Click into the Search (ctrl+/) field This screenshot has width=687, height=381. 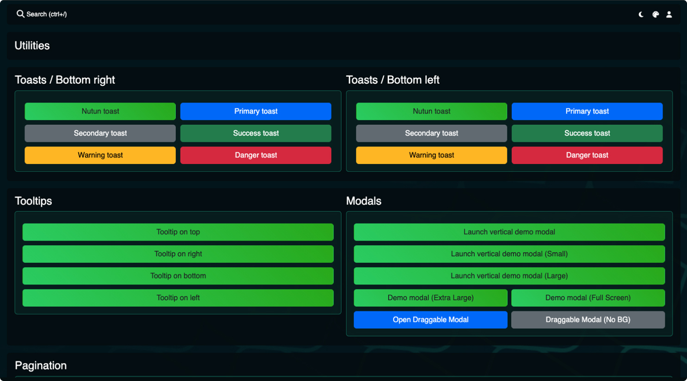pyautogui.click(x=47, y=14)
